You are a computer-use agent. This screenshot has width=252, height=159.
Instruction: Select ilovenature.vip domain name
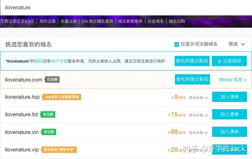(22, 150)
